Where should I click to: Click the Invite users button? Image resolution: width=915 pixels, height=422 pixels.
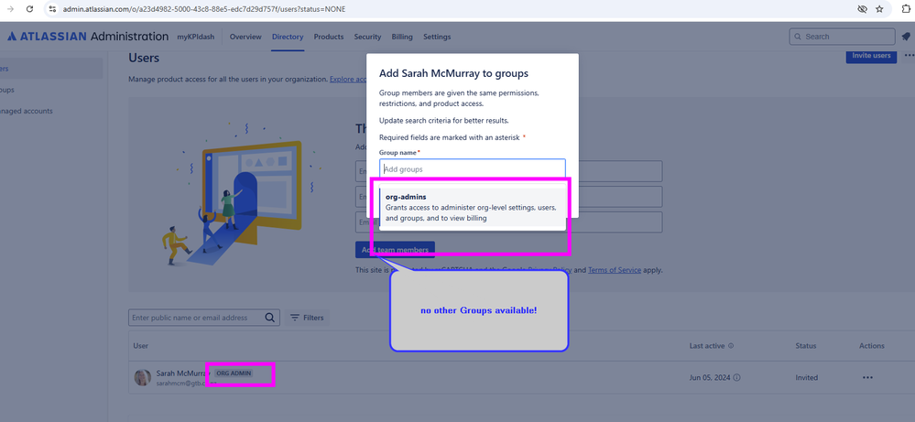tap(871, 55)
